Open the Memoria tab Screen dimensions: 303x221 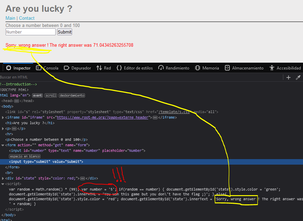point(207,68)
